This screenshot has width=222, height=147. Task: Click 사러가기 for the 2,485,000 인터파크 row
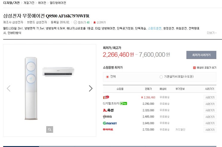(210, 117)
